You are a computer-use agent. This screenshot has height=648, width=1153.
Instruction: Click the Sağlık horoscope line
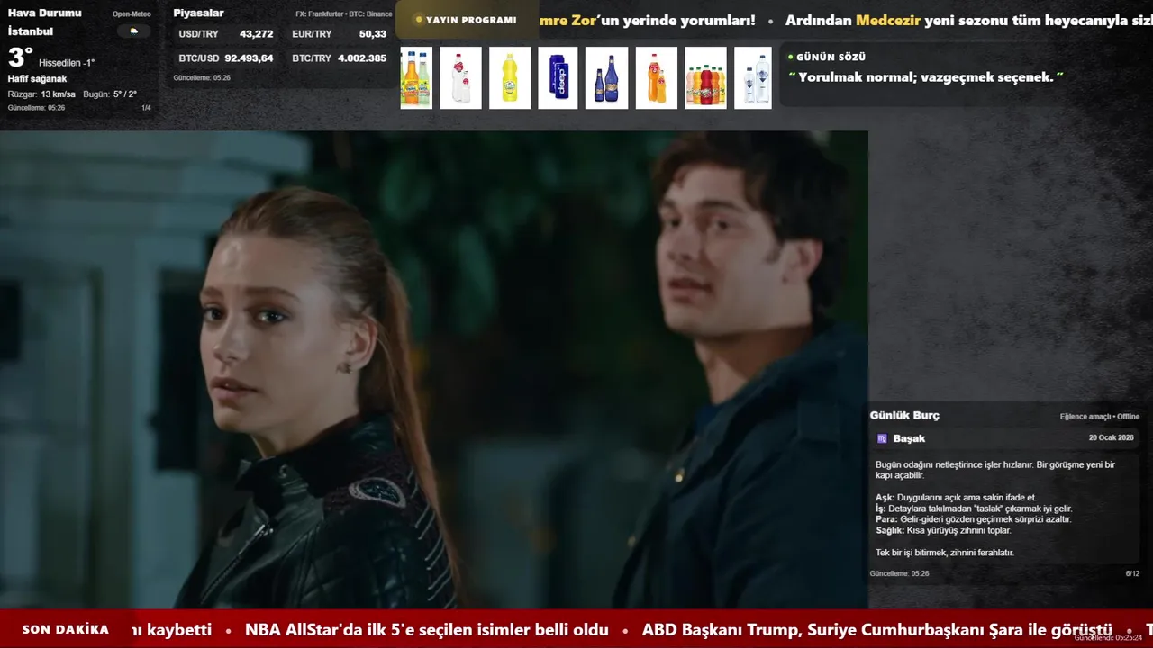[x=943, y=530]
